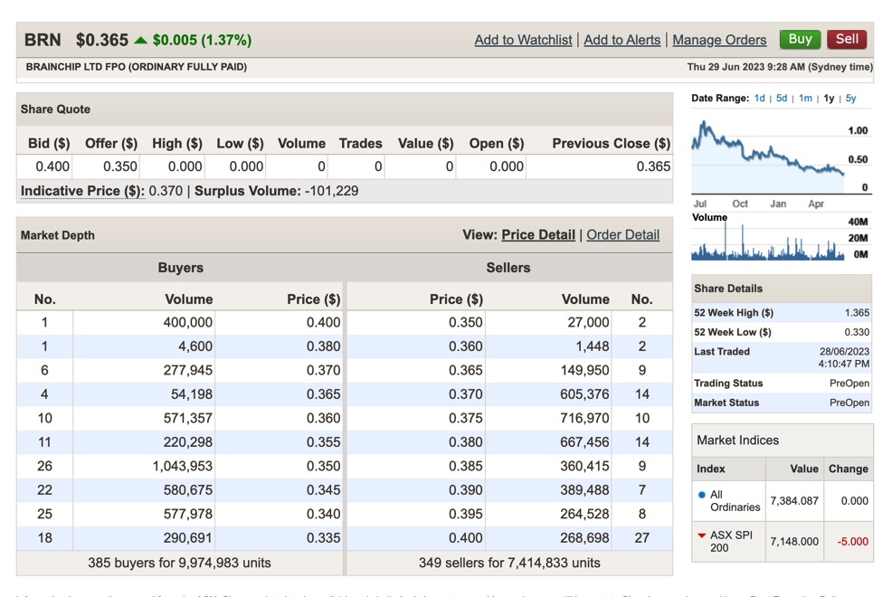Screen dimensions: 892x597
Task: Open the Add to Watchlist link
Action: pos(524,40)
